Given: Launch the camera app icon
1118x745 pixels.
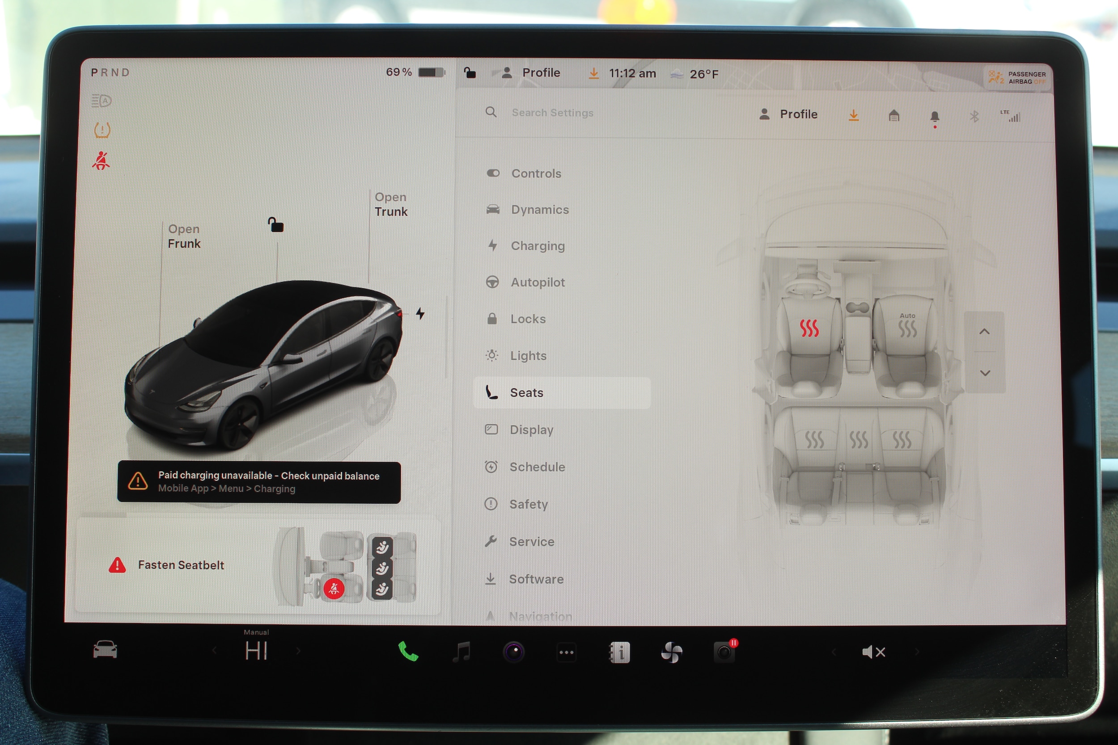Looking at the screenshot, I should (514, 652).
